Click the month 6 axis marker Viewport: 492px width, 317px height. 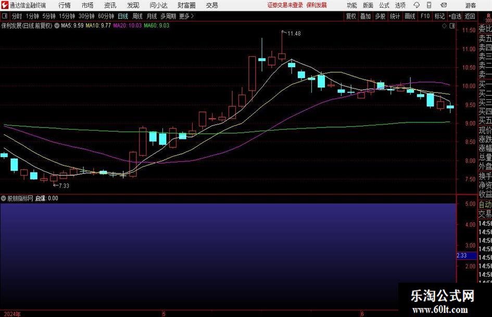(362, 314)
